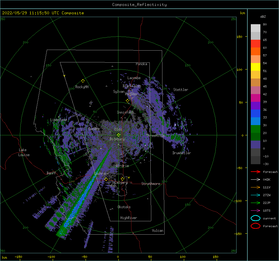The width and height of the screenshot is (279, 261).
Task: Click the Strathmore city label
Action: (151, 184)
